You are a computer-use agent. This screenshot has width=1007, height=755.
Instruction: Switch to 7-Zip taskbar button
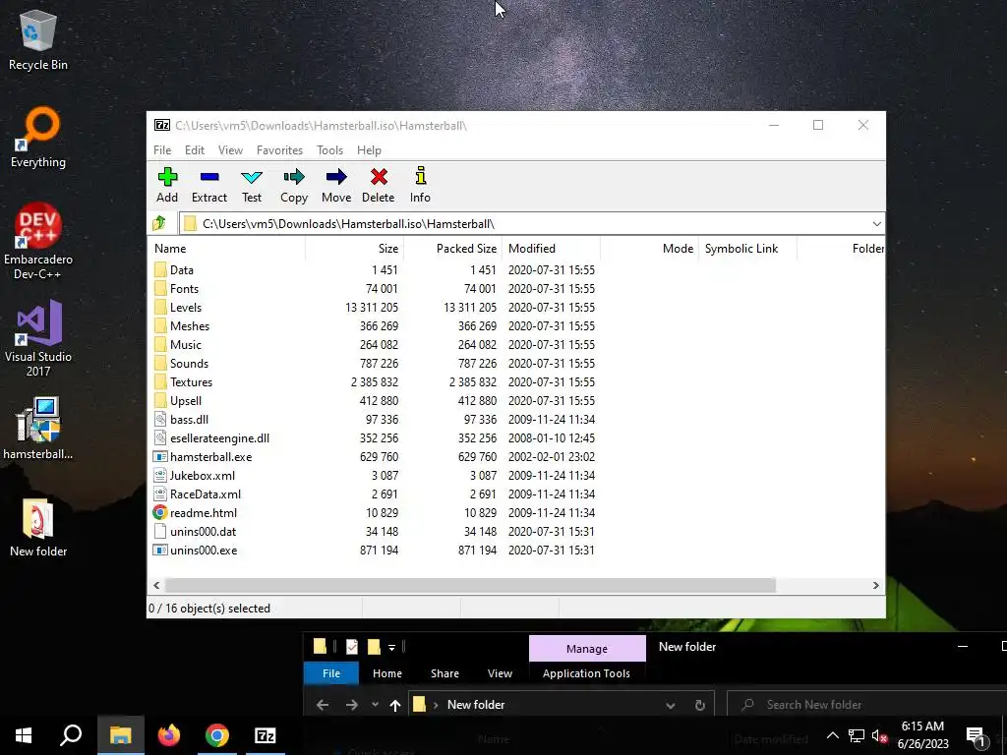[x=266, y=735]
